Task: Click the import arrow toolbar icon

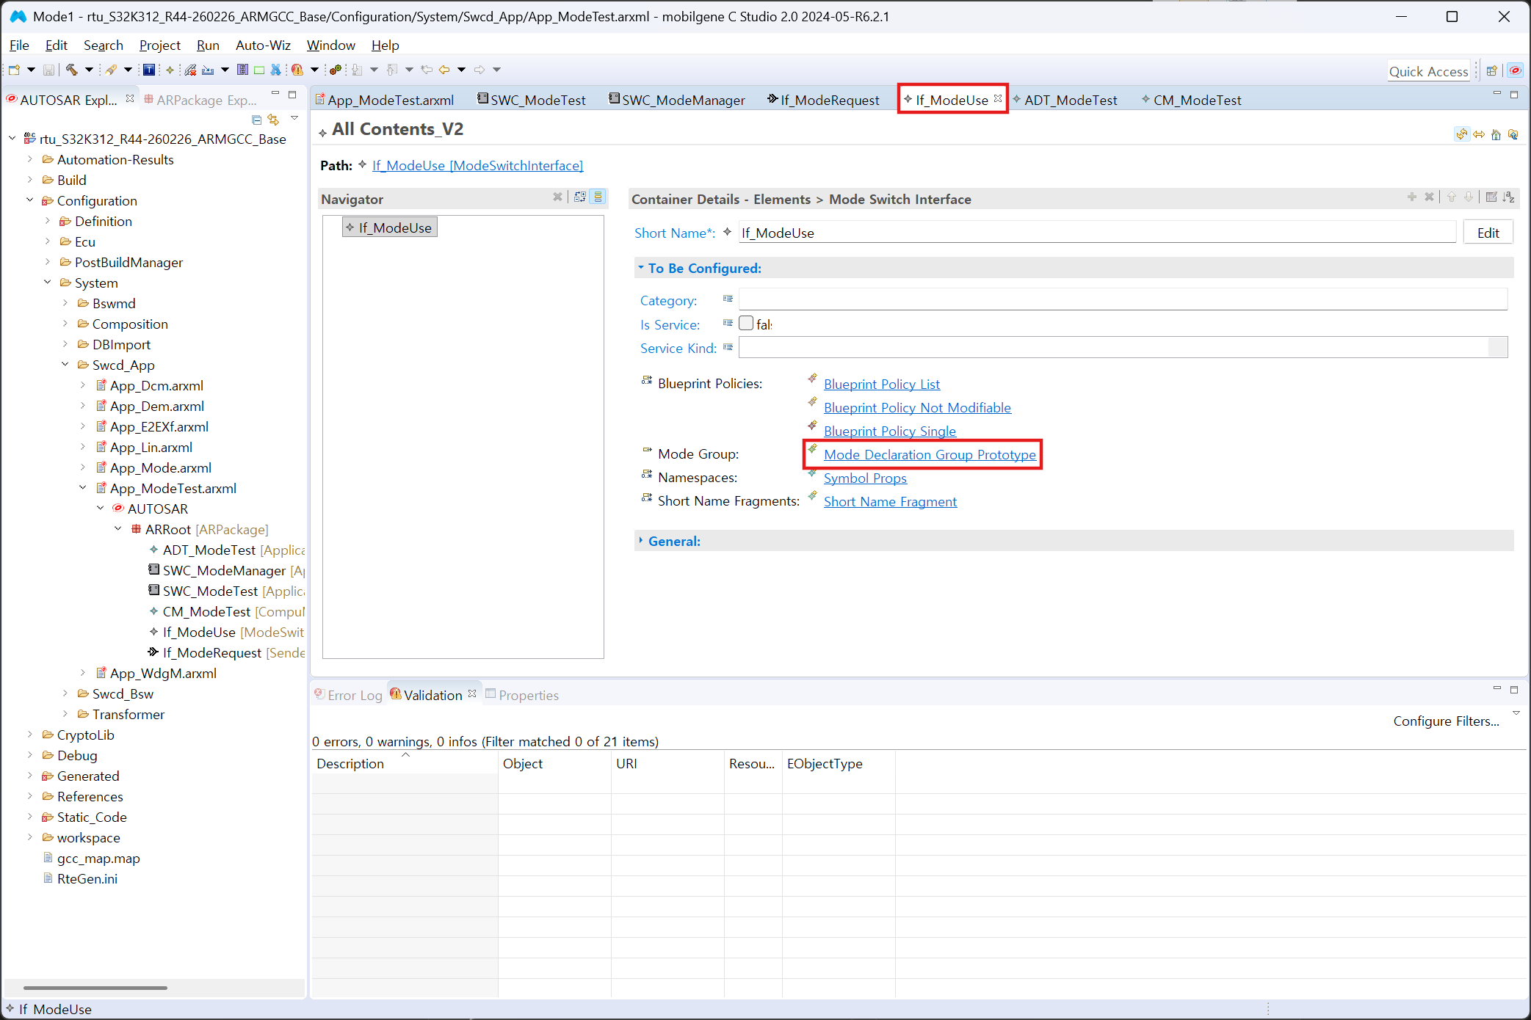Action: coord(208,70)
